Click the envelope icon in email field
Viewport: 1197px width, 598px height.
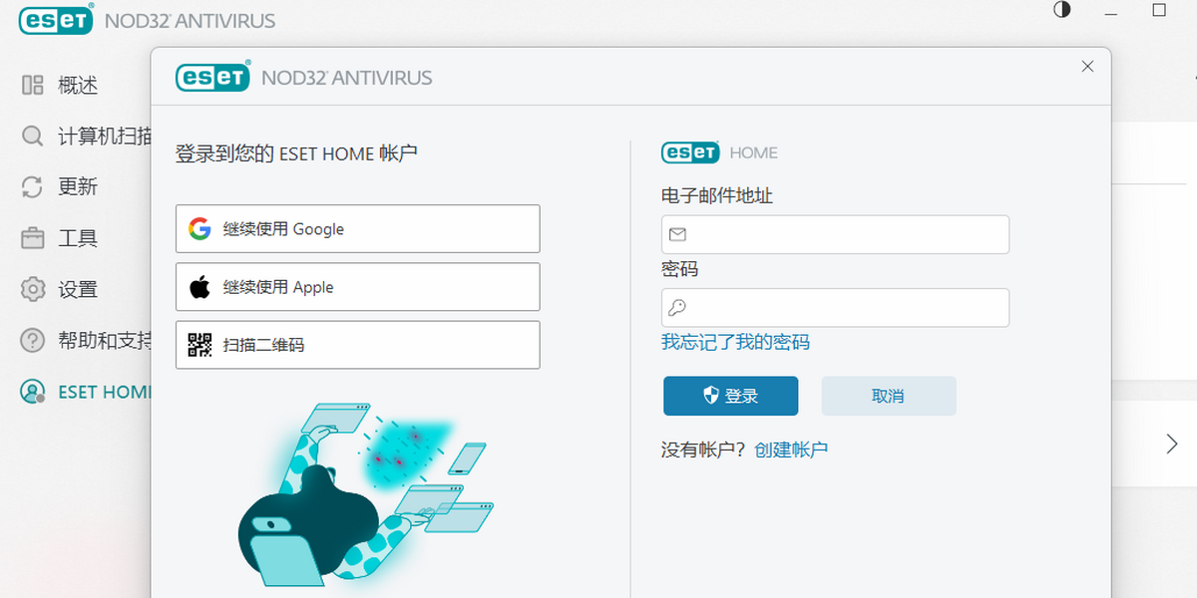coord(677,234)
